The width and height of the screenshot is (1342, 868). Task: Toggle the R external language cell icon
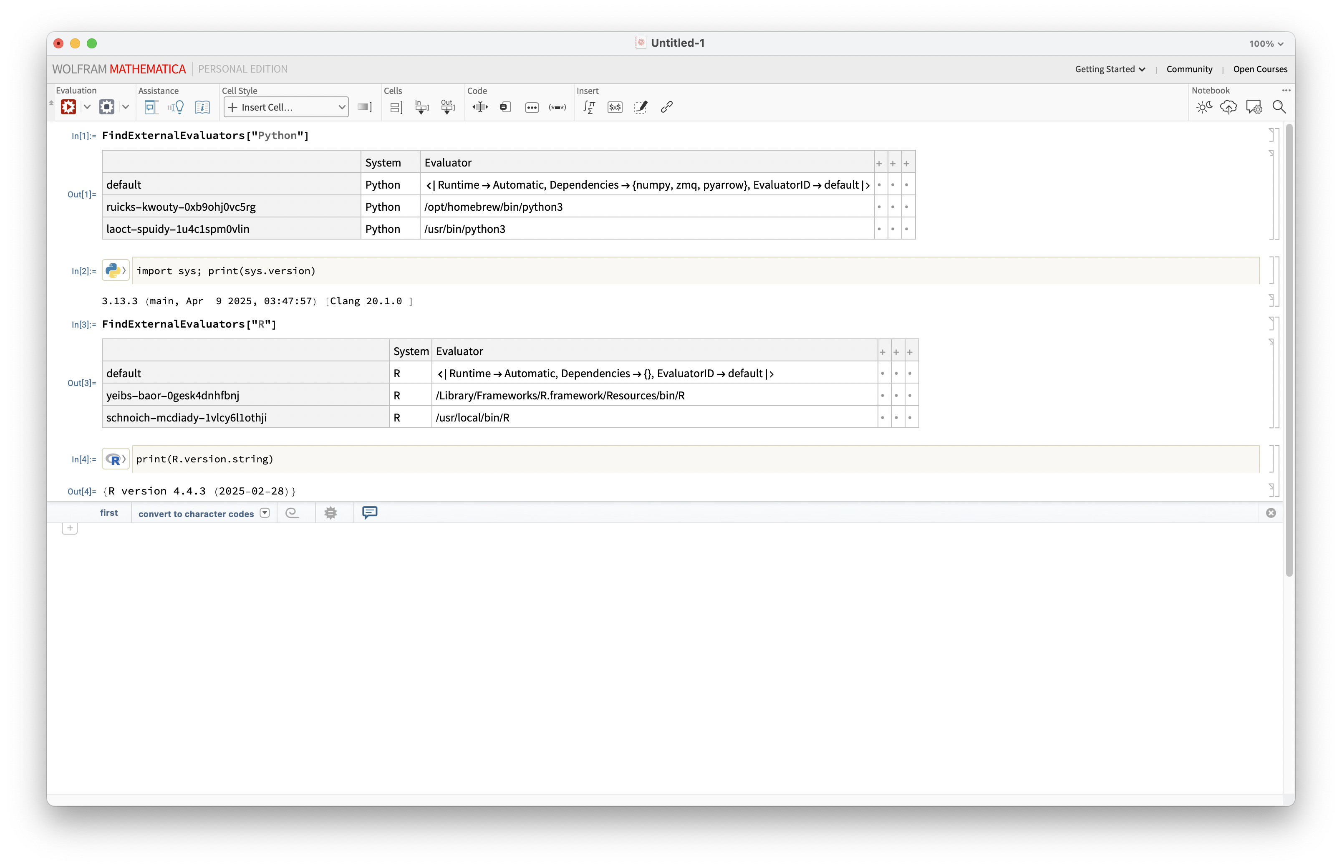point(115,459)
